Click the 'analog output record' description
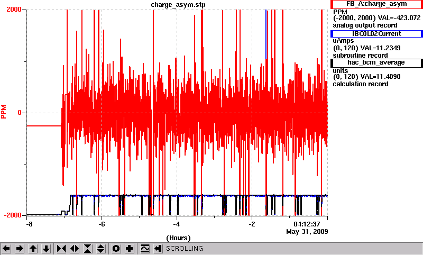This screenshot has width=423, height=255. tap(365, 25)
